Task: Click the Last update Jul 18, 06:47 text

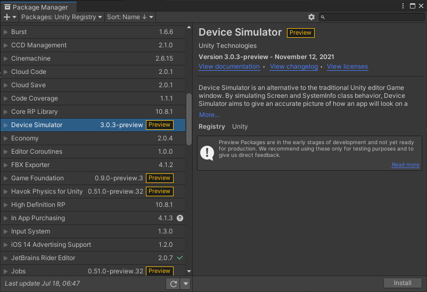Action: pyautogui.click(x=42, y=283)
